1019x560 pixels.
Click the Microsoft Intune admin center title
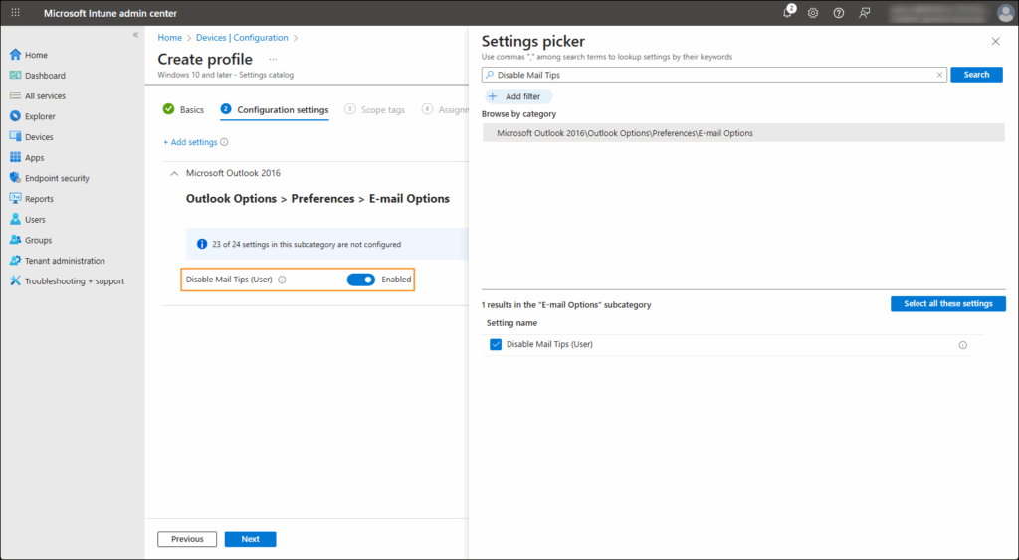(x=110, y=13)
